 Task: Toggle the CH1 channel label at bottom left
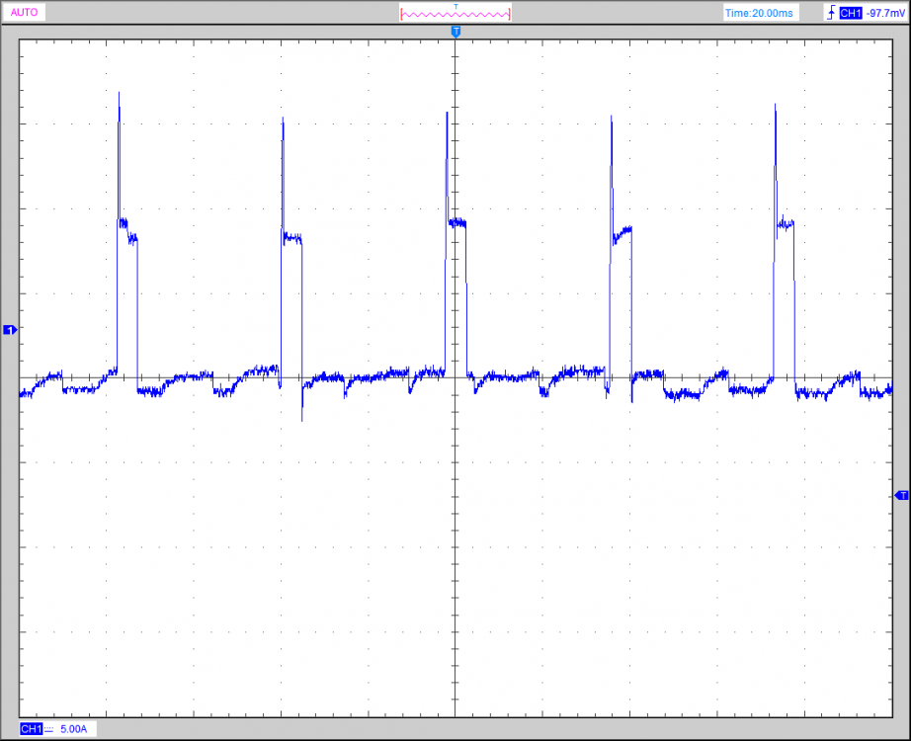(x=31, y=728)
